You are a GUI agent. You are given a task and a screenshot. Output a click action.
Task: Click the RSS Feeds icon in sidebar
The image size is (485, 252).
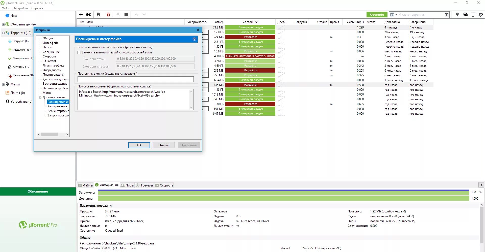tap(7, 93)
